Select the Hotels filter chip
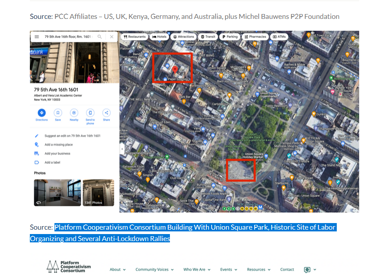 point(159,37)
